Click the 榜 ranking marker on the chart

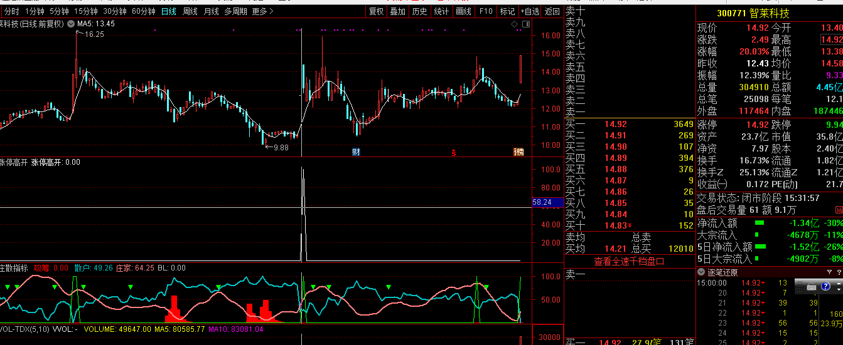(518, 152)
